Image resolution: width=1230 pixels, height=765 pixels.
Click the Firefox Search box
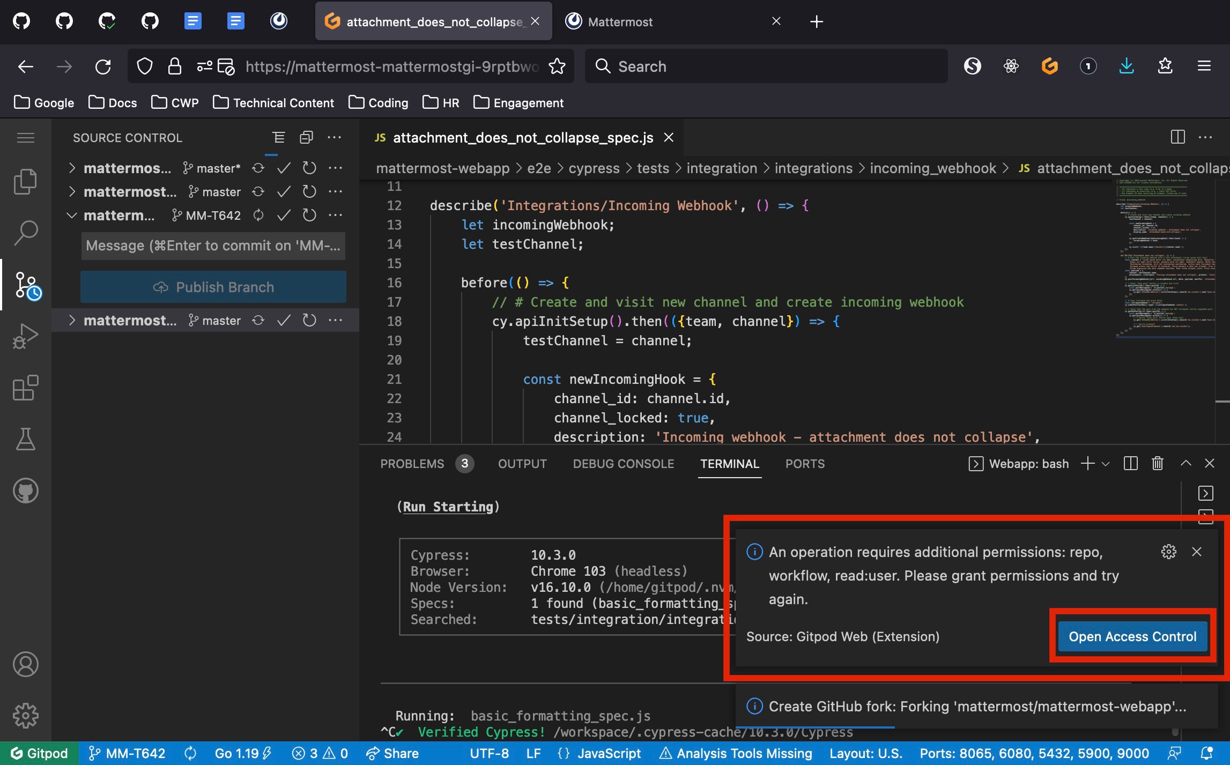point(766,66)
